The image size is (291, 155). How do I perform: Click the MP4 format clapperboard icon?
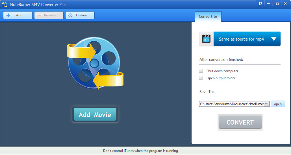pyautogui.click(x=206, y=39)
